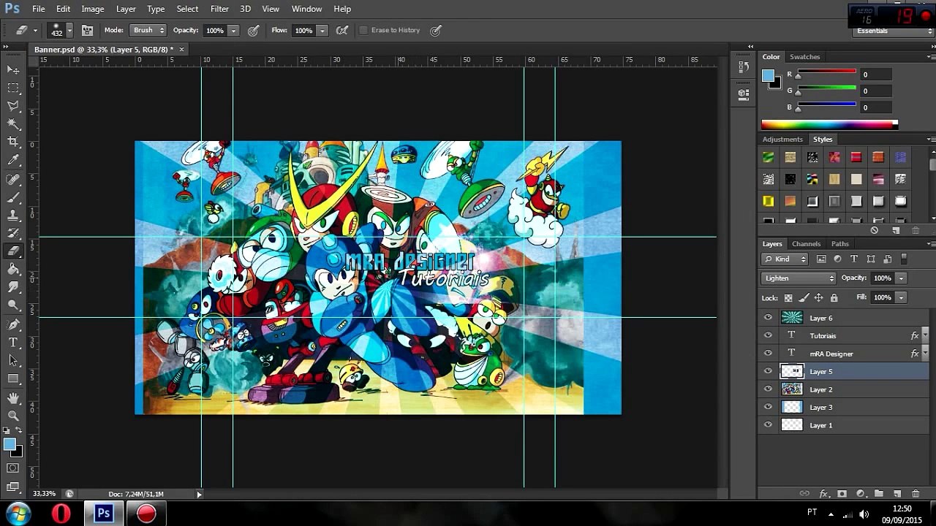Switch to the Channels tab
936x526 pixels.
(806, 244)
